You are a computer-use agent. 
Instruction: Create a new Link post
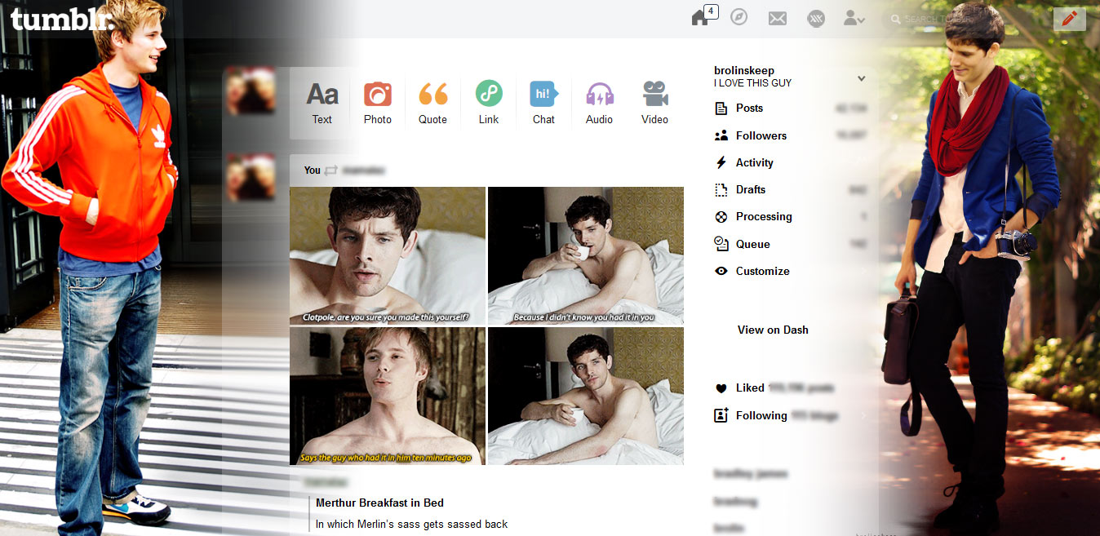[x=489, y=103]
